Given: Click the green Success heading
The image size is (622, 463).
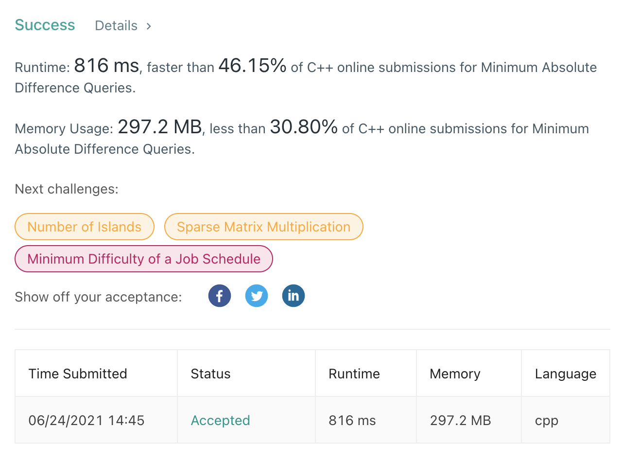Looking at the screenshot, I should tap(45, 25).
